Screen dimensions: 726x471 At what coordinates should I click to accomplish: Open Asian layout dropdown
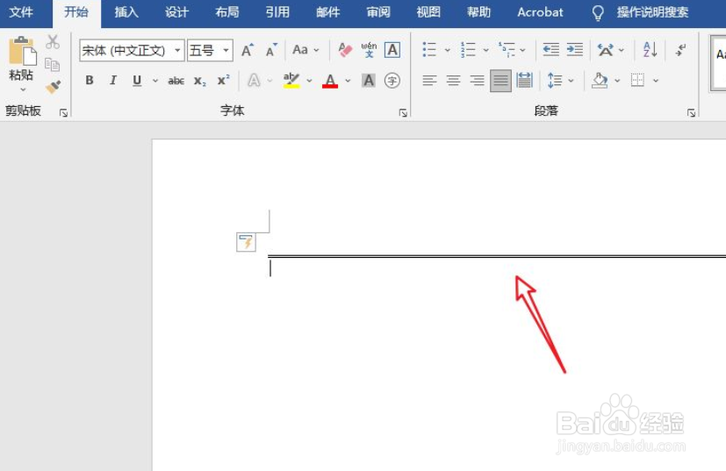[x=611, y=49]
